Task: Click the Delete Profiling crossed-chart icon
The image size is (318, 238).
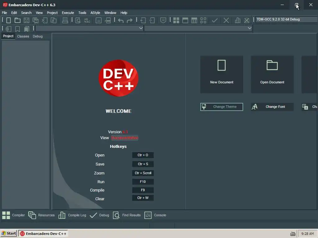Action: (x=247, y=20)
